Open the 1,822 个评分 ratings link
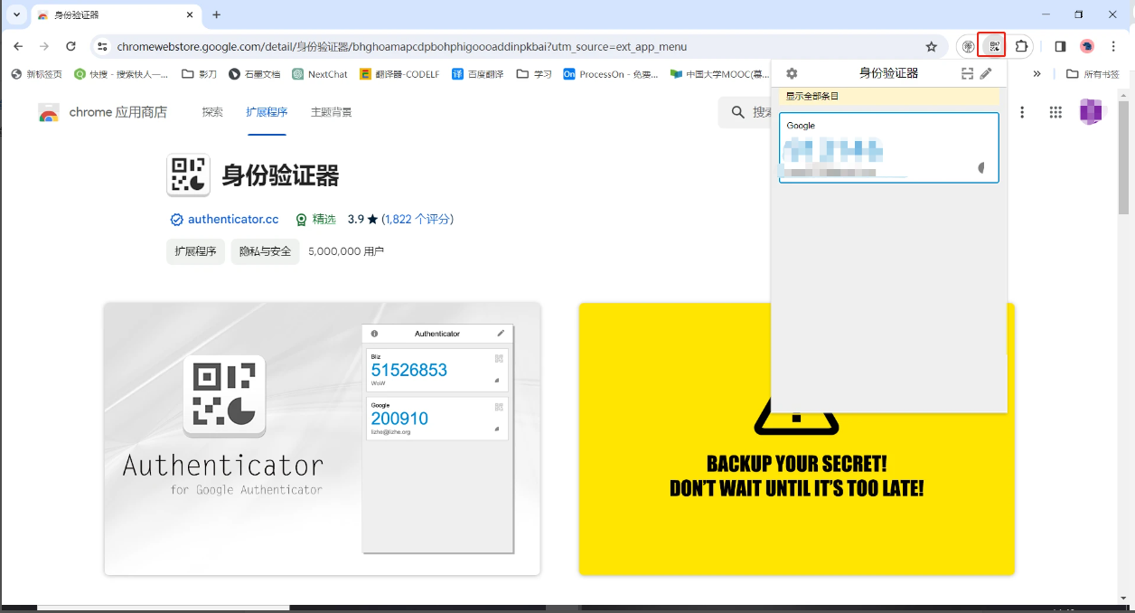 pyautogui.click(x=417, y=220)
